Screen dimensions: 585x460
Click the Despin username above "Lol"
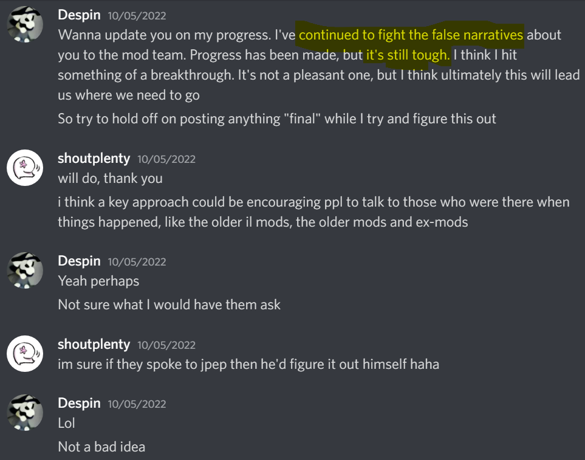79,403
